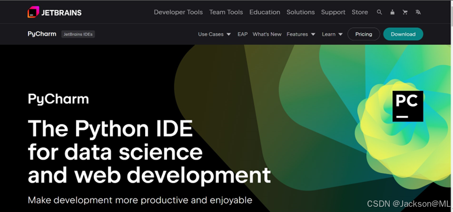Open the site search magnifier icon

tap(379, 12)
